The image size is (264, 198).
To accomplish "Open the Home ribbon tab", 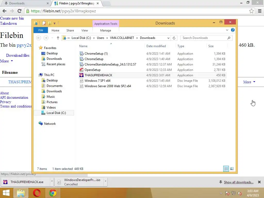I will (x=55, y=30).
